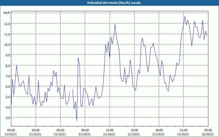This screenshot has width=219, height=137.
Task: Select the 10,0 y-axis label
Action: pos(7,45)
